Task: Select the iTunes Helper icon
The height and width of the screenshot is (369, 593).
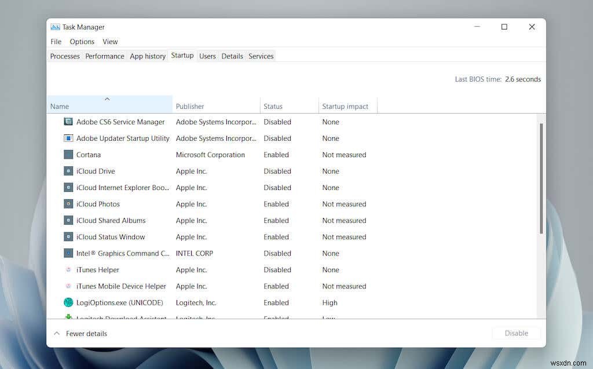Action: 68,269
